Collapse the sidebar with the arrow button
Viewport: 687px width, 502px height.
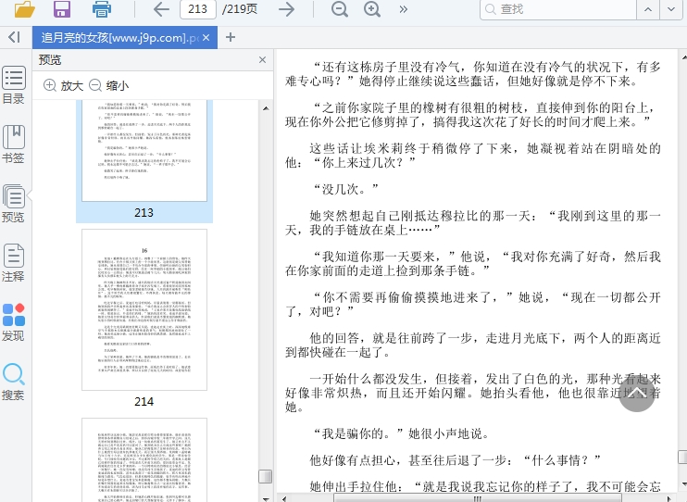click(13, 37)
